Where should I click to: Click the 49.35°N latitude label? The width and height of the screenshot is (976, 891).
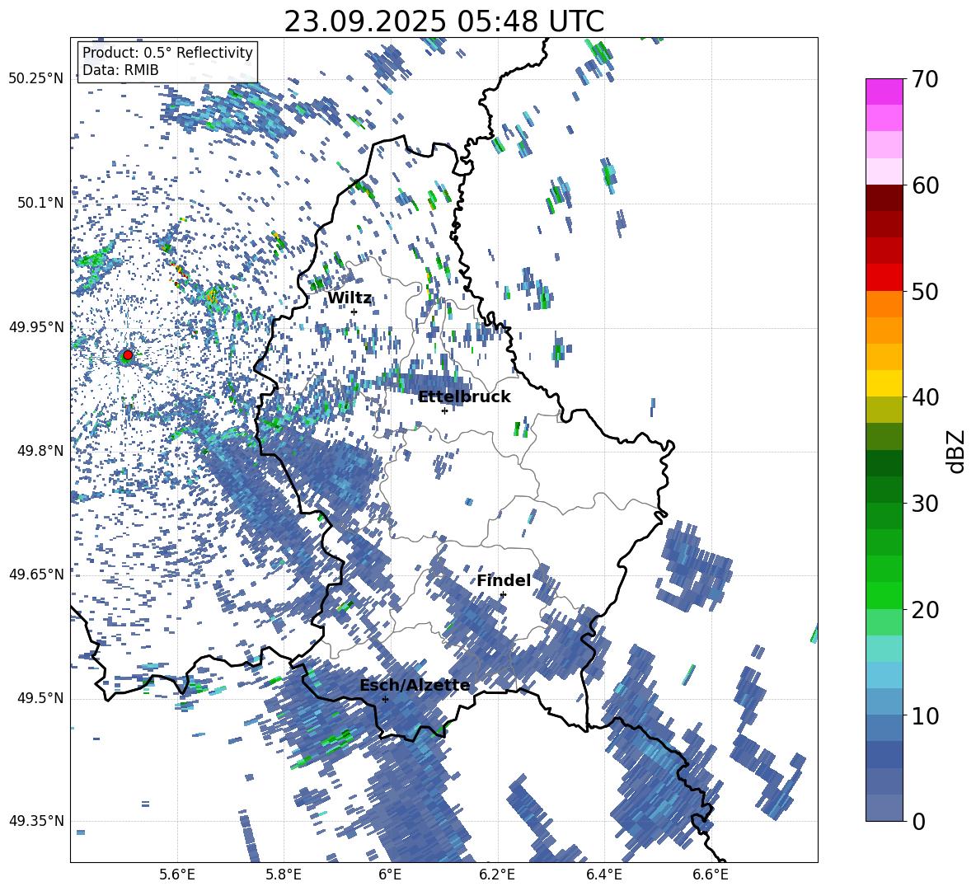click(36, 821)
